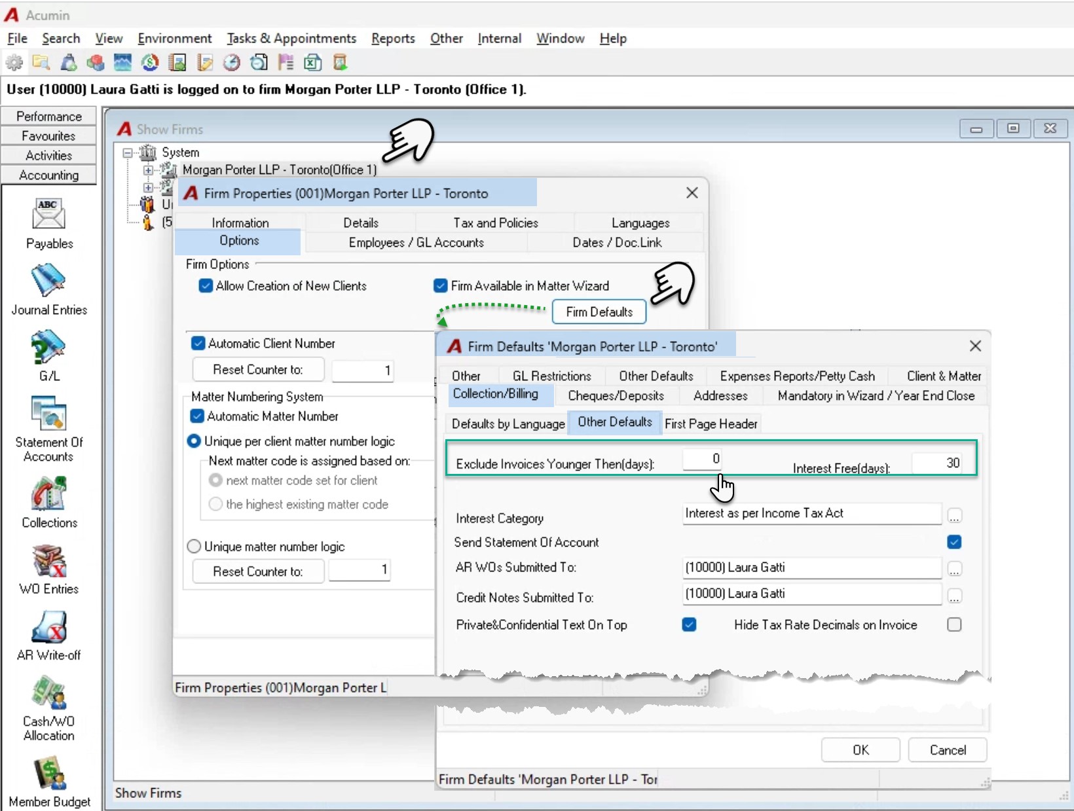Open the Payables envelope icon
This screenshot has height=811, width=1074.
pyautogui.click(x=48, y=215)
